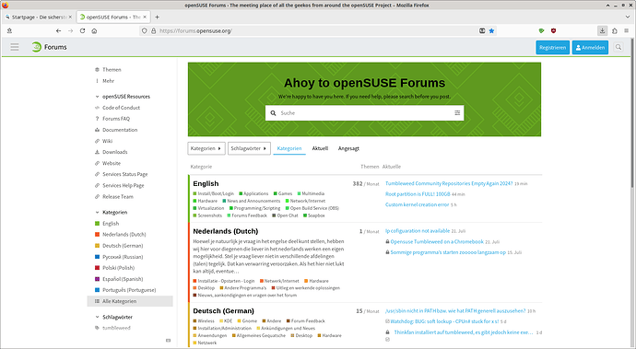Switch to Angesagt tab
Screen dimensions: 636x349
pos(348,148)
